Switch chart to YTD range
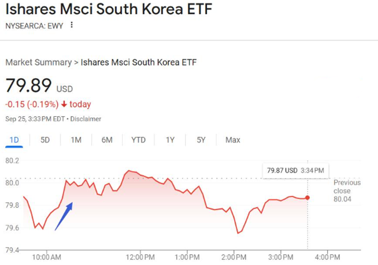This screenshot has height=265, width=378. coord(138,140)
